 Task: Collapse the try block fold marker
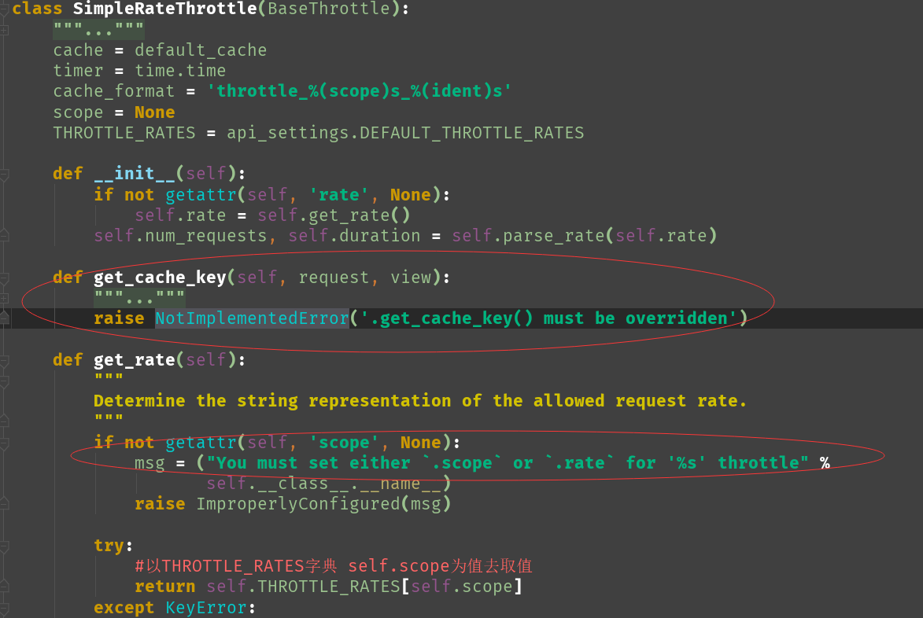(x=4, y=546)
